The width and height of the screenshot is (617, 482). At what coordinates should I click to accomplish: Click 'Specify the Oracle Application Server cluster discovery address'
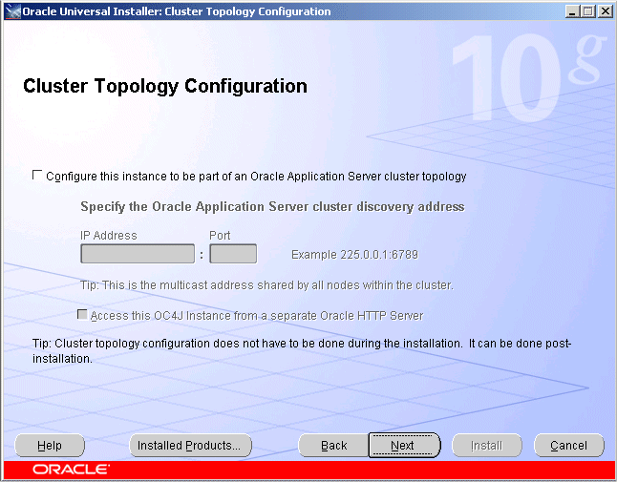pyautogui.click(x=272, y=207)
